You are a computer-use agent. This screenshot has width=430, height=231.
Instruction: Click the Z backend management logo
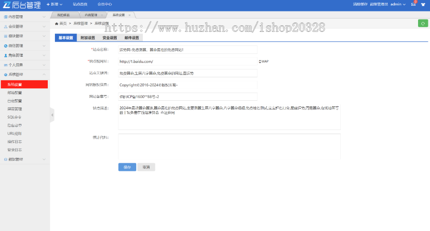click(x=21, y=5)
